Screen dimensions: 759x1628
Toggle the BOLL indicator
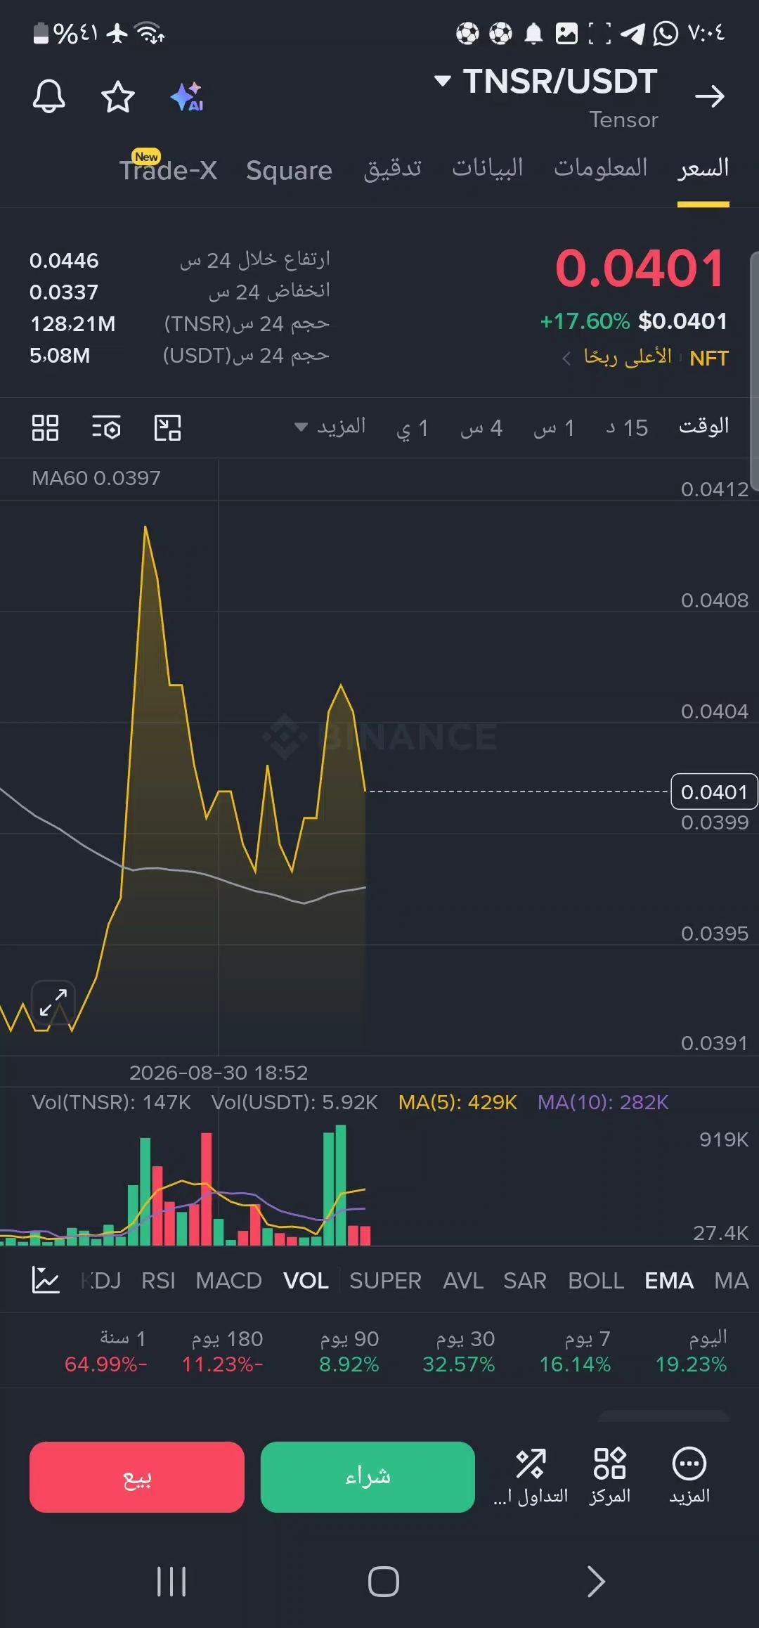point(596,1280)
